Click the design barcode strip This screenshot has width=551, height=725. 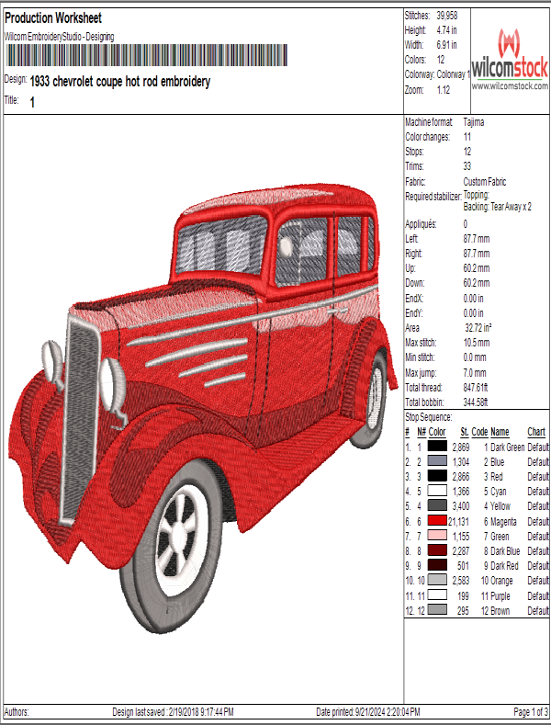(x=147, y=55)
